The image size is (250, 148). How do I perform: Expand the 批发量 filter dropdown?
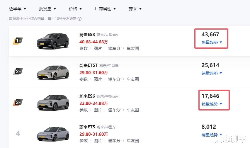click(x=47, y=9)
